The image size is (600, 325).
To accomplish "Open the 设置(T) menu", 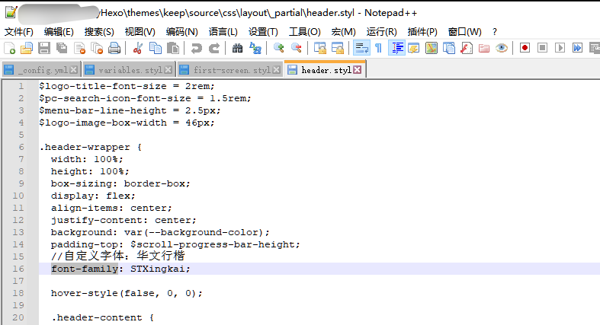I will (x=263, y=32).
